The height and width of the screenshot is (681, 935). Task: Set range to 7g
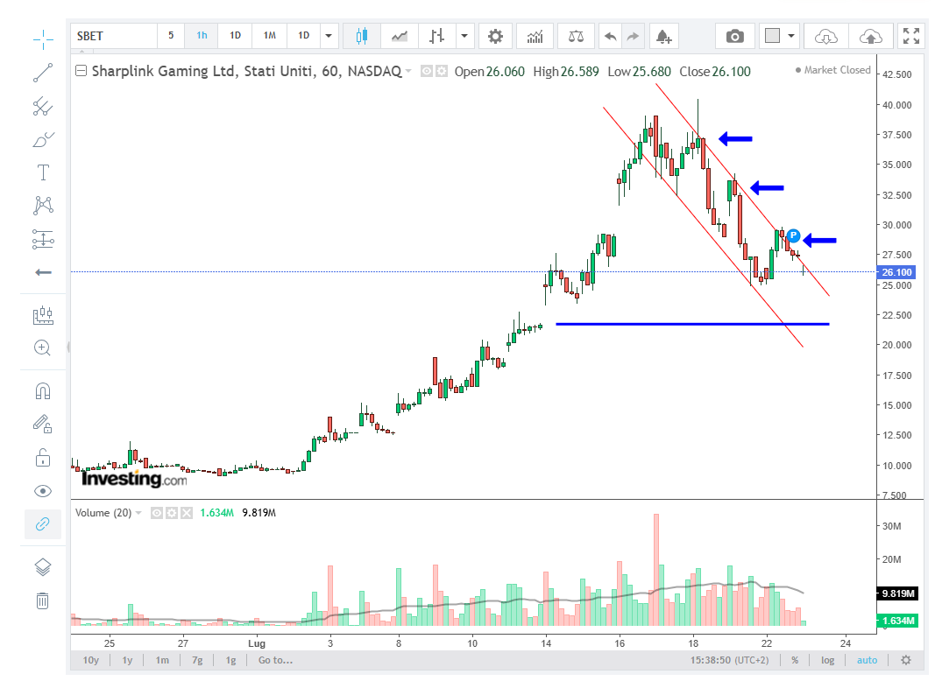pos(197,660)
